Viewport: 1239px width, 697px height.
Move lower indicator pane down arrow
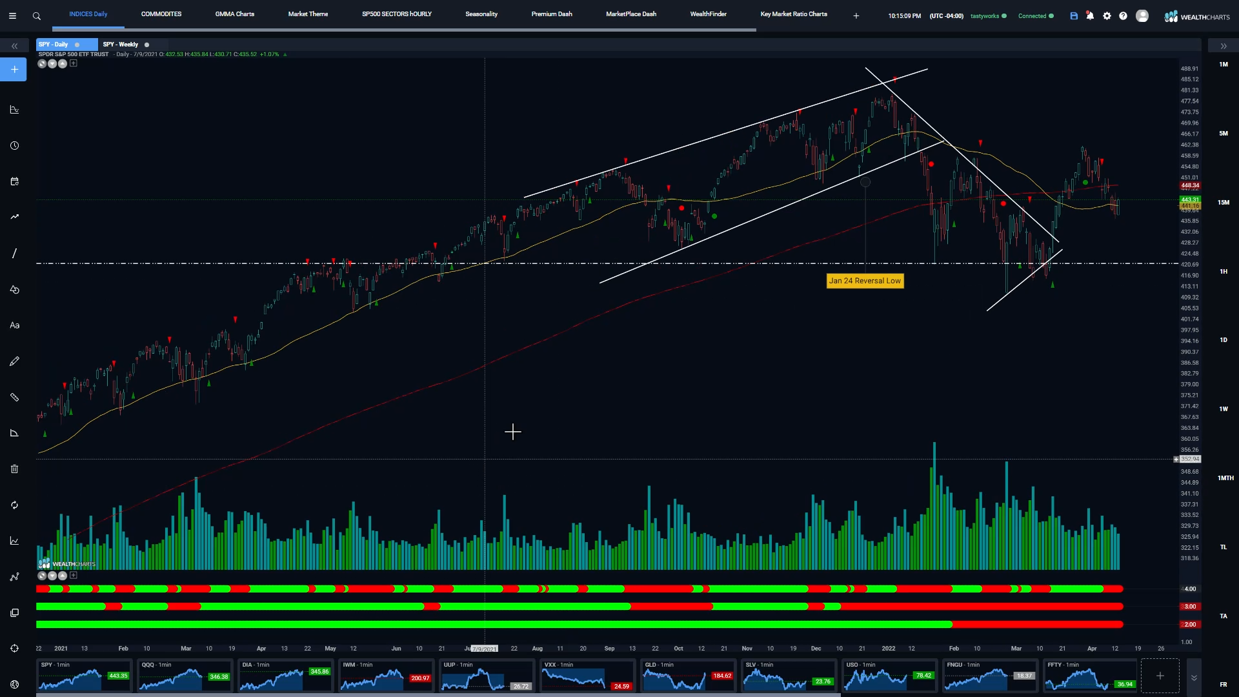coord(52,576)
